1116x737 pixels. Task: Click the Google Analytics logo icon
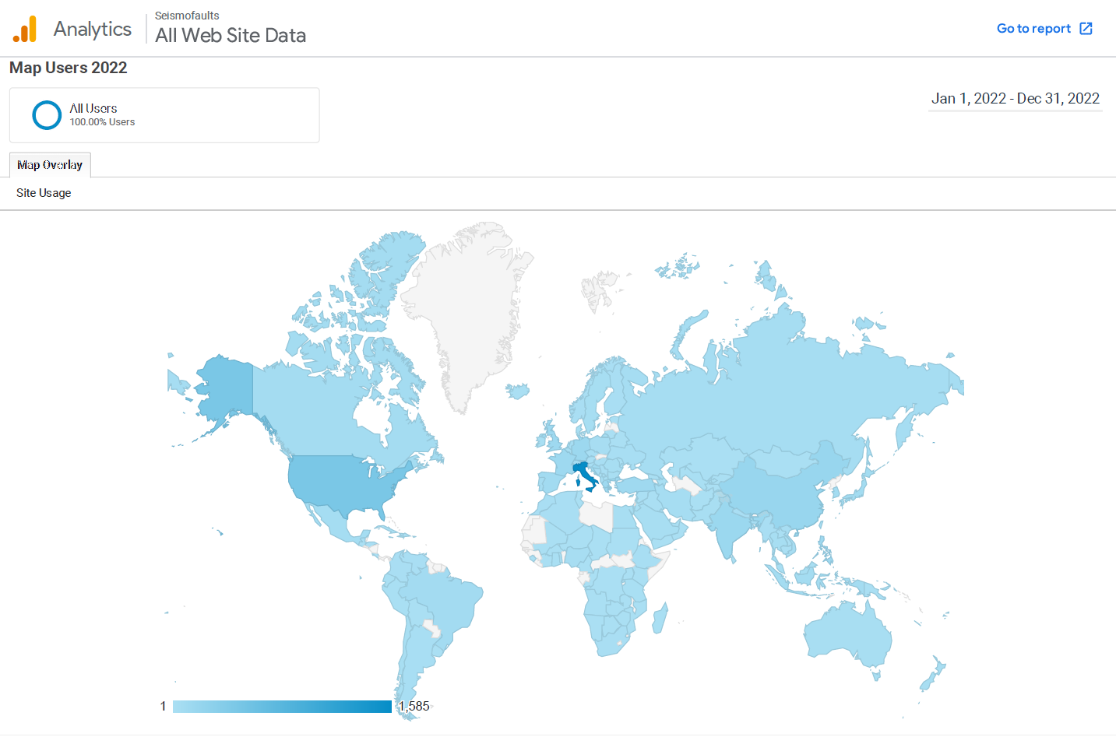(24, 28)
